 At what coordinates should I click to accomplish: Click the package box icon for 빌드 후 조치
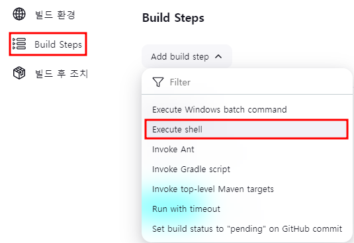tap(19, 73)
